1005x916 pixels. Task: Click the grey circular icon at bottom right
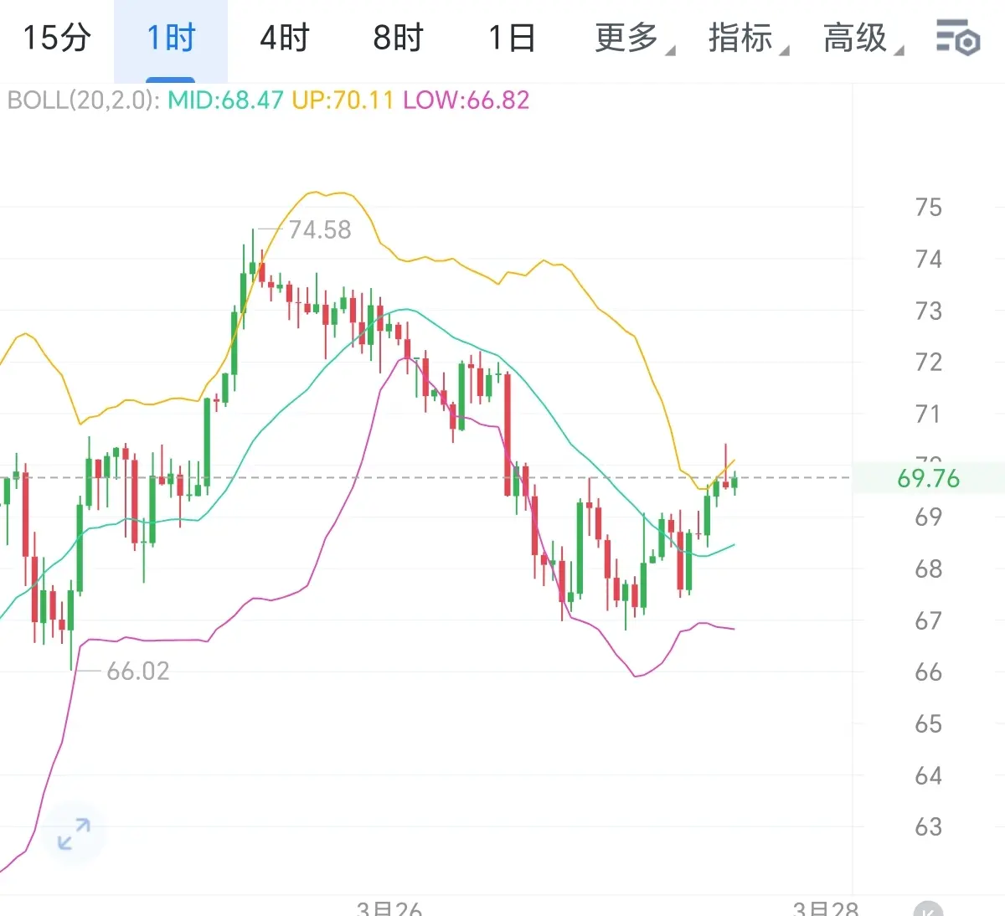(928, 909)
